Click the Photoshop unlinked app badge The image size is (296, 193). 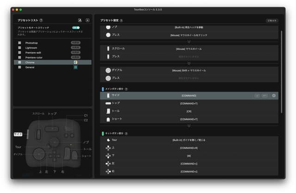[75, 43]
